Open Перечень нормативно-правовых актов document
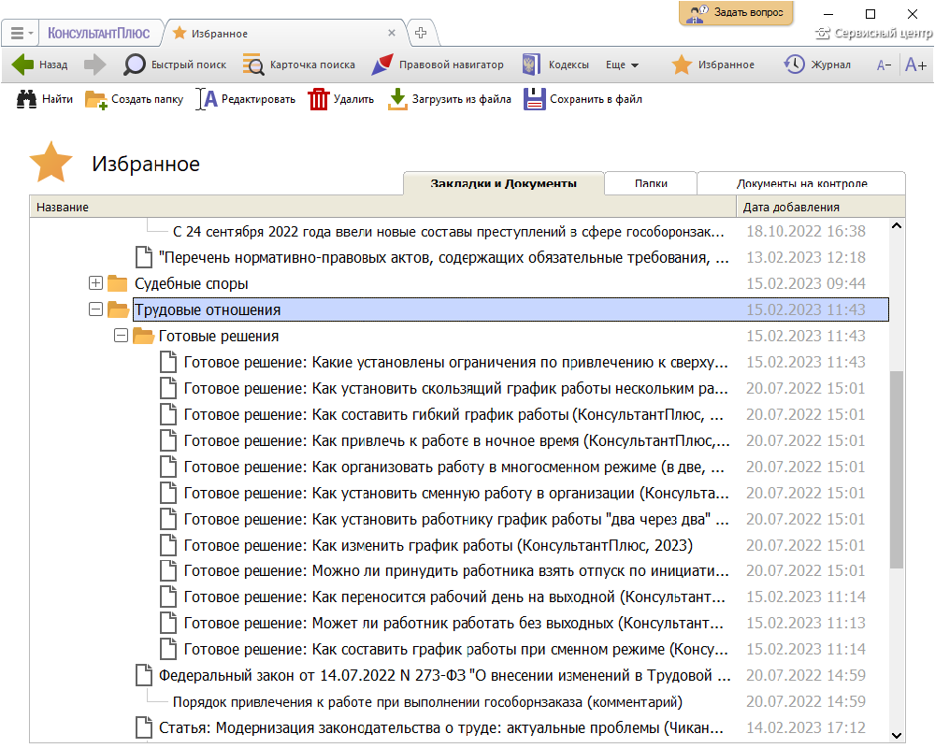935x748 pixels. (x=443, y=258)
